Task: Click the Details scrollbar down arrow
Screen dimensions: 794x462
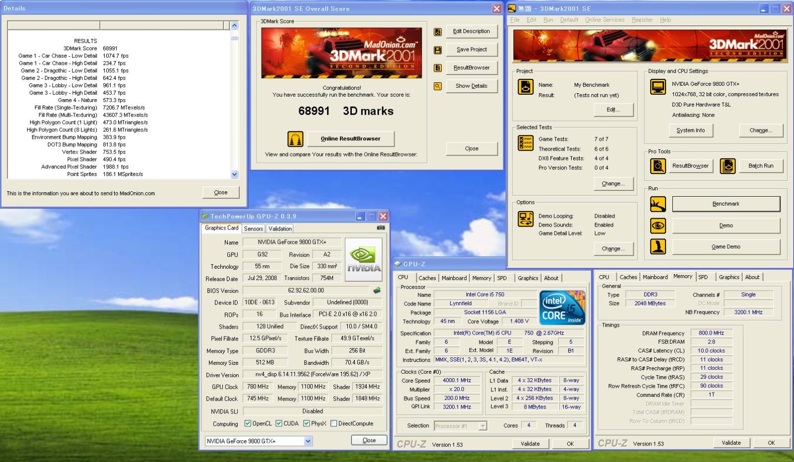Action: coord(235,174)
